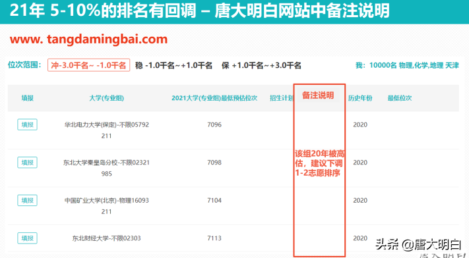The height and width of the screenshot is (258, 469).
Task: Click the 填报 column header
Action: (x=27, y=98)
